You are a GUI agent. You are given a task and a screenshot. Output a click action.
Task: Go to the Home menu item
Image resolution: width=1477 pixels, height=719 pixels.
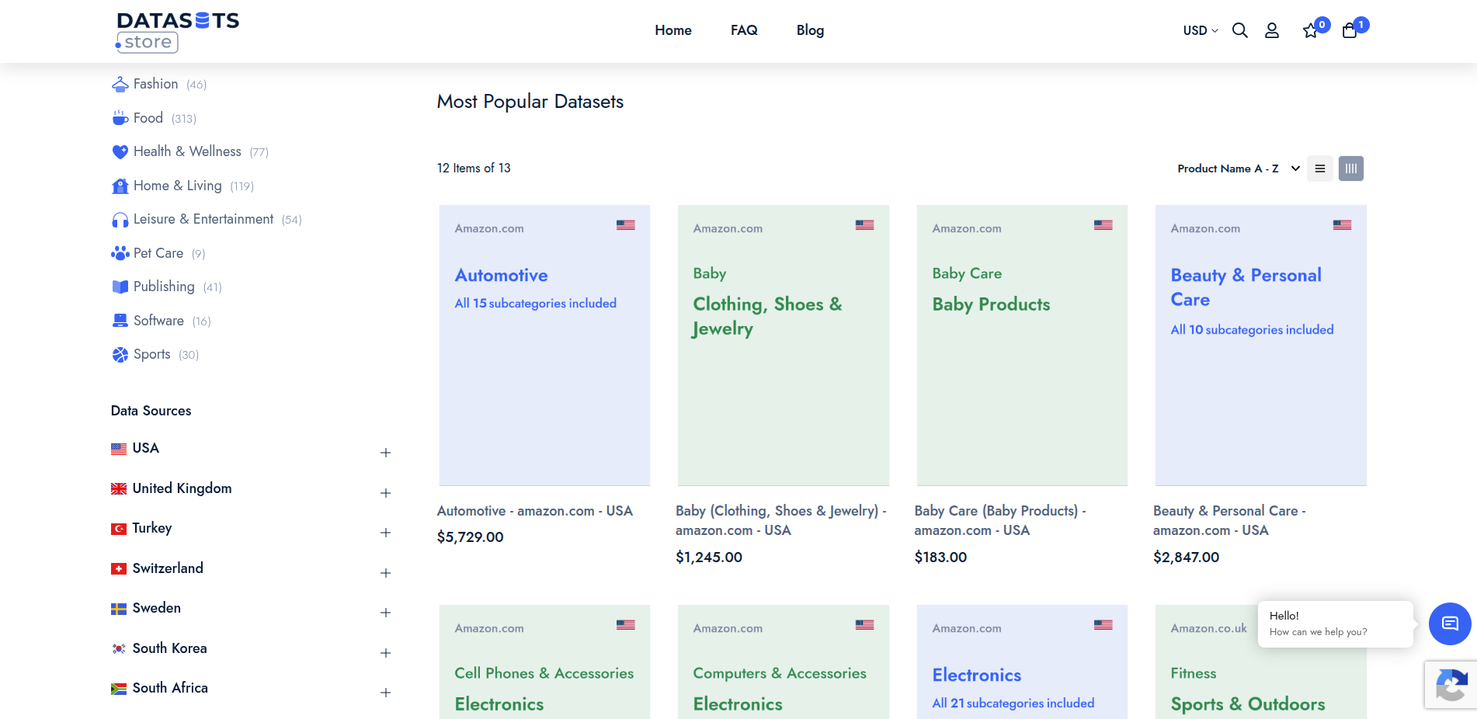(x=673, y=30)
